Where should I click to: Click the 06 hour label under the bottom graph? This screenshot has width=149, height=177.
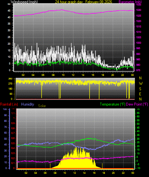coord(45,173)
